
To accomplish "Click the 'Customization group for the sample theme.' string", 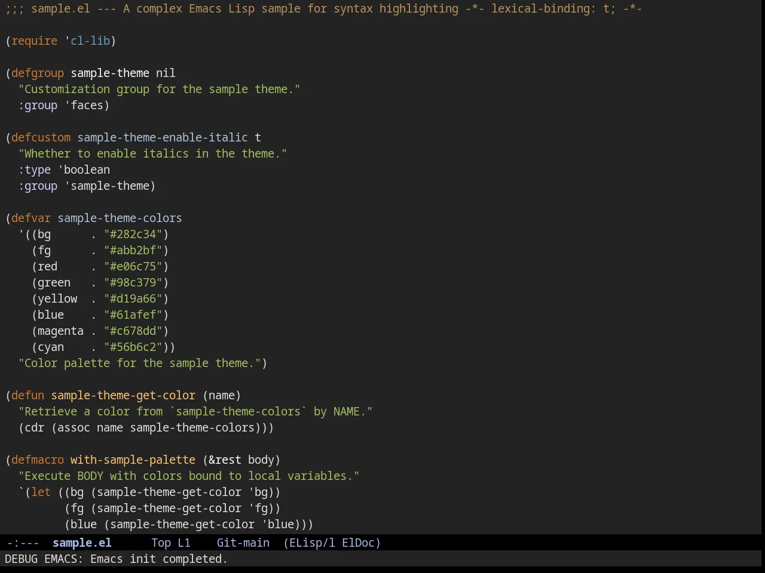I will click(159, 89).
